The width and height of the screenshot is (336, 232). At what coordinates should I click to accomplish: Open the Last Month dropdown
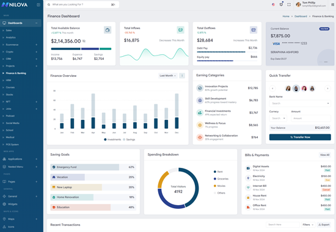(168, 76)
